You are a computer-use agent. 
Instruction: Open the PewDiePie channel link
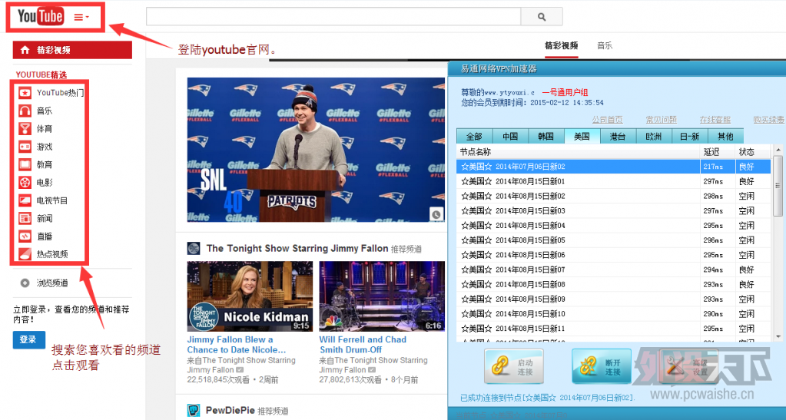(x=230, y=411)
